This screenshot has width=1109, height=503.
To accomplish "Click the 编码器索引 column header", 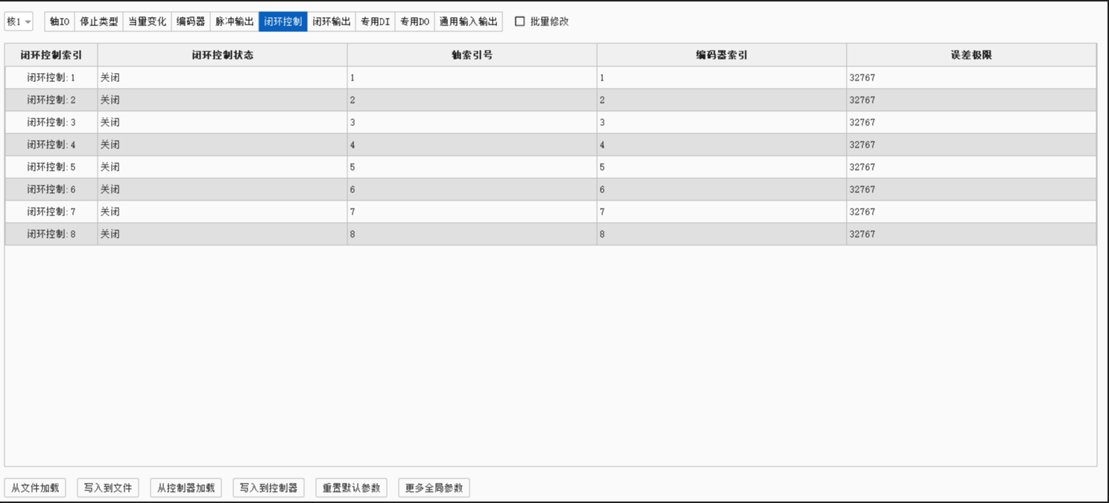I will click(x=721, y=55).
